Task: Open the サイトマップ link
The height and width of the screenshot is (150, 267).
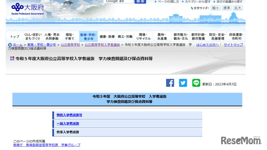Action: pyautogui.click(x=233, y=45)
